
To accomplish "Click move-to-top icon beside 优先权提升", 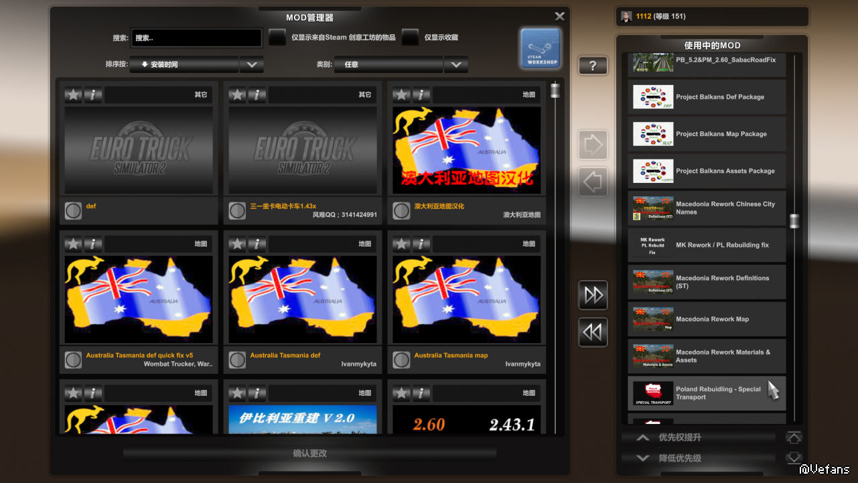I will tap(794, 437).
